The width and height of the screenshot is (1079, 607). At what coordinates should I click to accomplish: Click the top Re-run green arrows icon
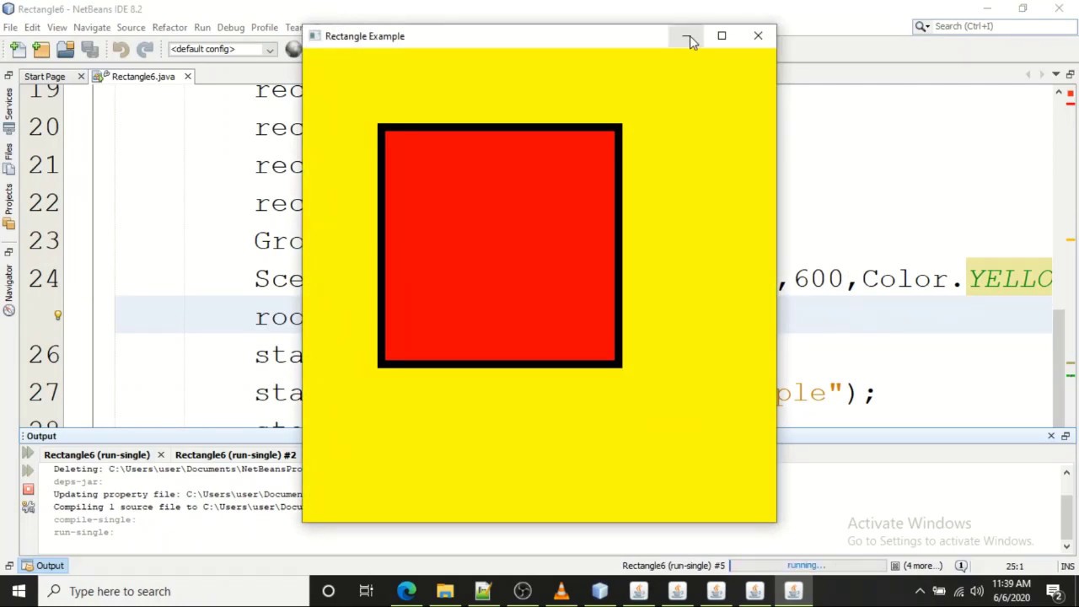click(28, 454)
